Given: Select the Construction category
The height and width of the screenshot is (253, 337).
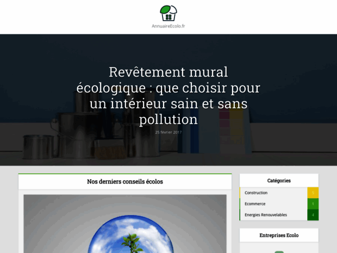Looking at the screenshot, I should pyautogui.click(x=256, y=193).
